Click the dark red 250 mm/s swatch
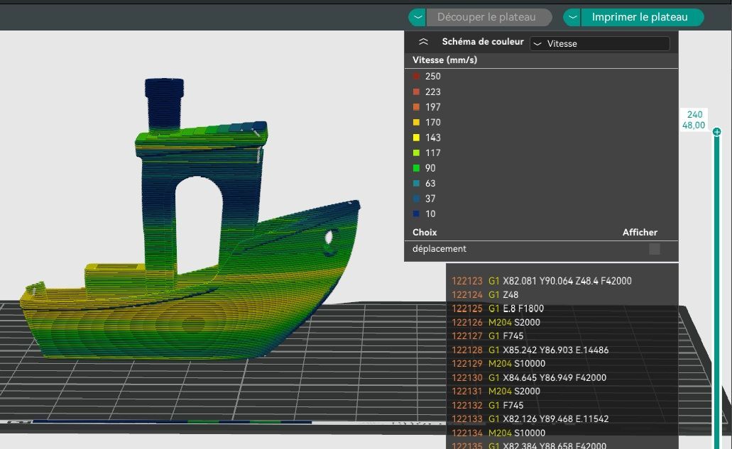The image size is (732, 449). (417, 77)
